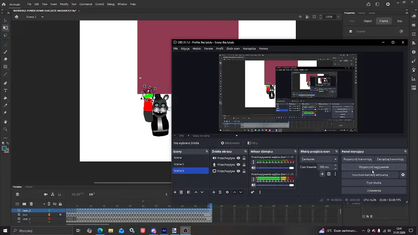Open the Scene 1 dropdown

tap(42, 17)
